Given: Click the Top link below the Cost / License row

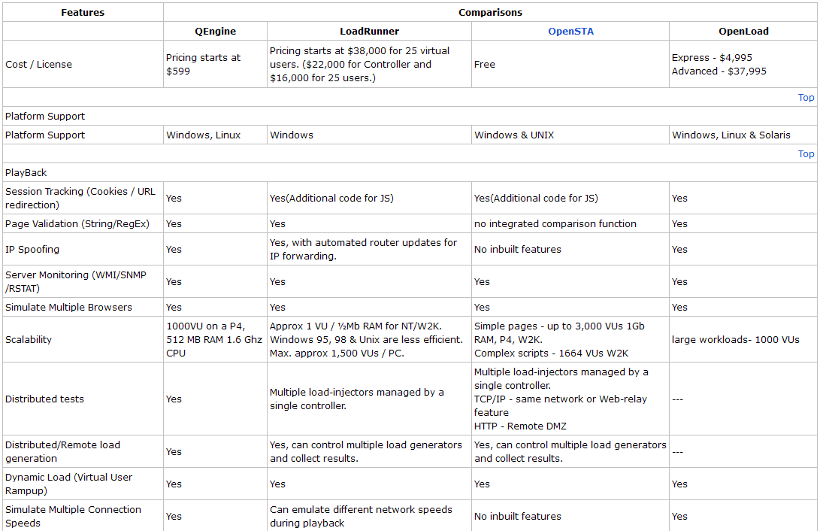Looking at the screenshot, I should click(x=806, y=97).
